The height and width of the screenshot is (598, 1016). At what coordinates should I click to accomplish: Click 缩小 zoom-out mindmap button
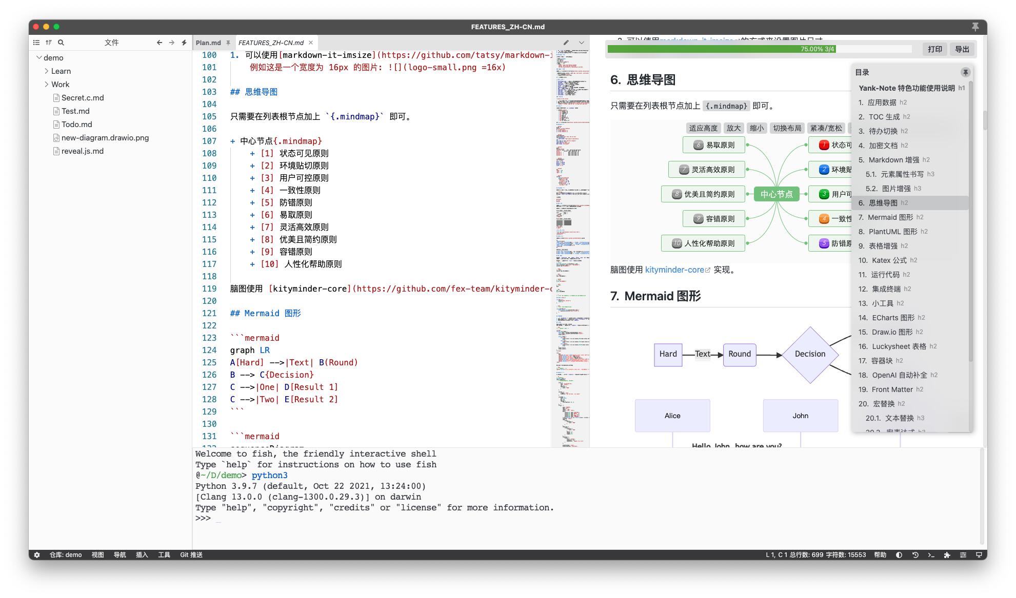757,128
